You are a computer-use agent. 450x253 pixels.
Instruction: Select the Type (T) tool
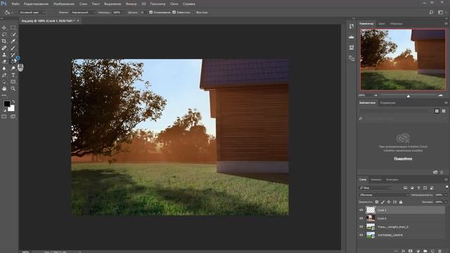pyautogui.click(x=13, y=75)
